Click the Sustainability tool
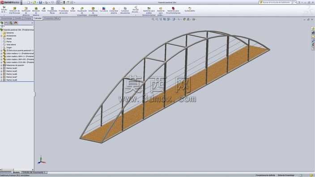This screenshot has height=177, width=315. pyautogui.click(x=190, y=9)
